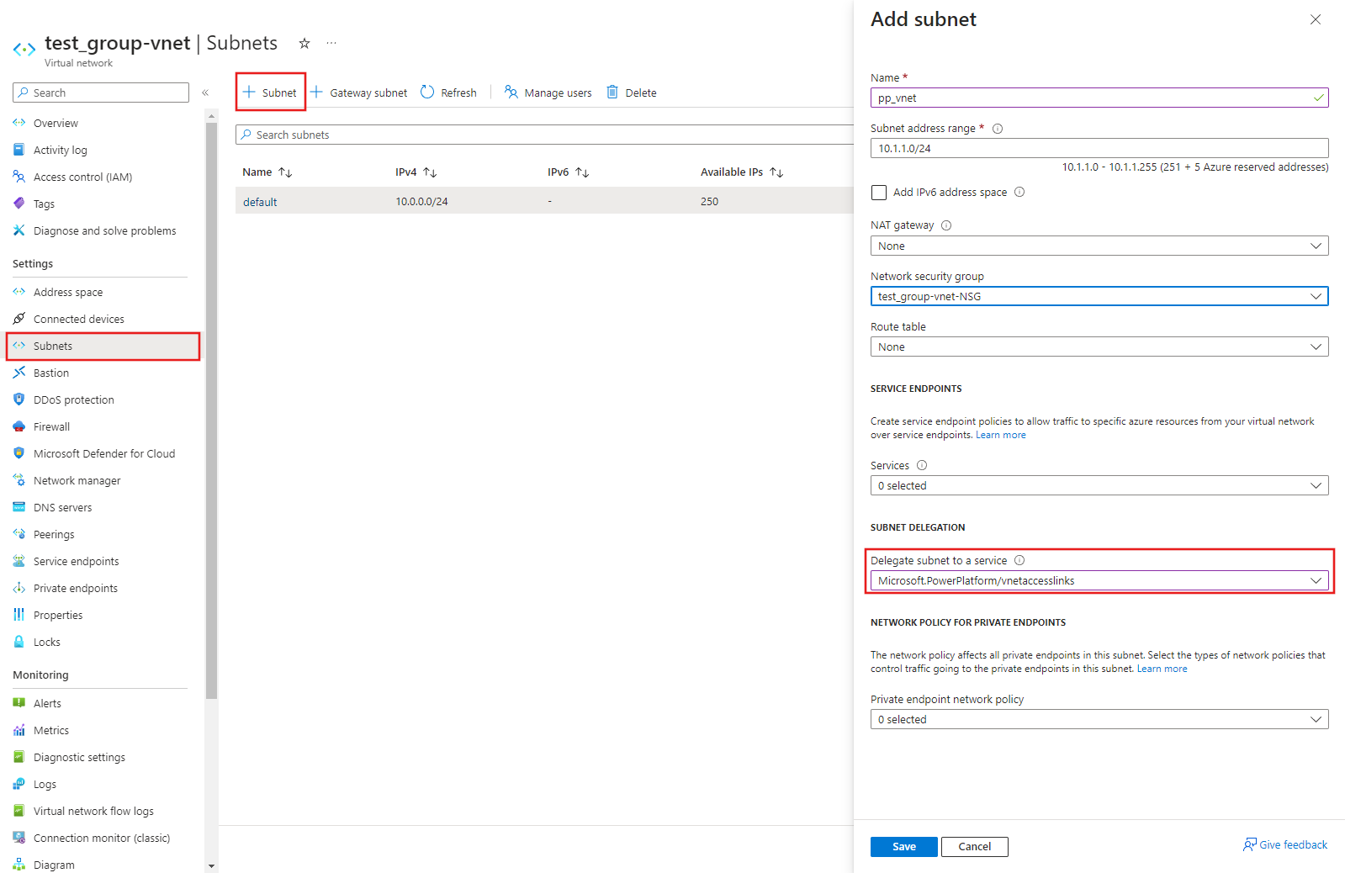Open the more options ellipsis in header
1345x873 pixels.
[331, 43]
